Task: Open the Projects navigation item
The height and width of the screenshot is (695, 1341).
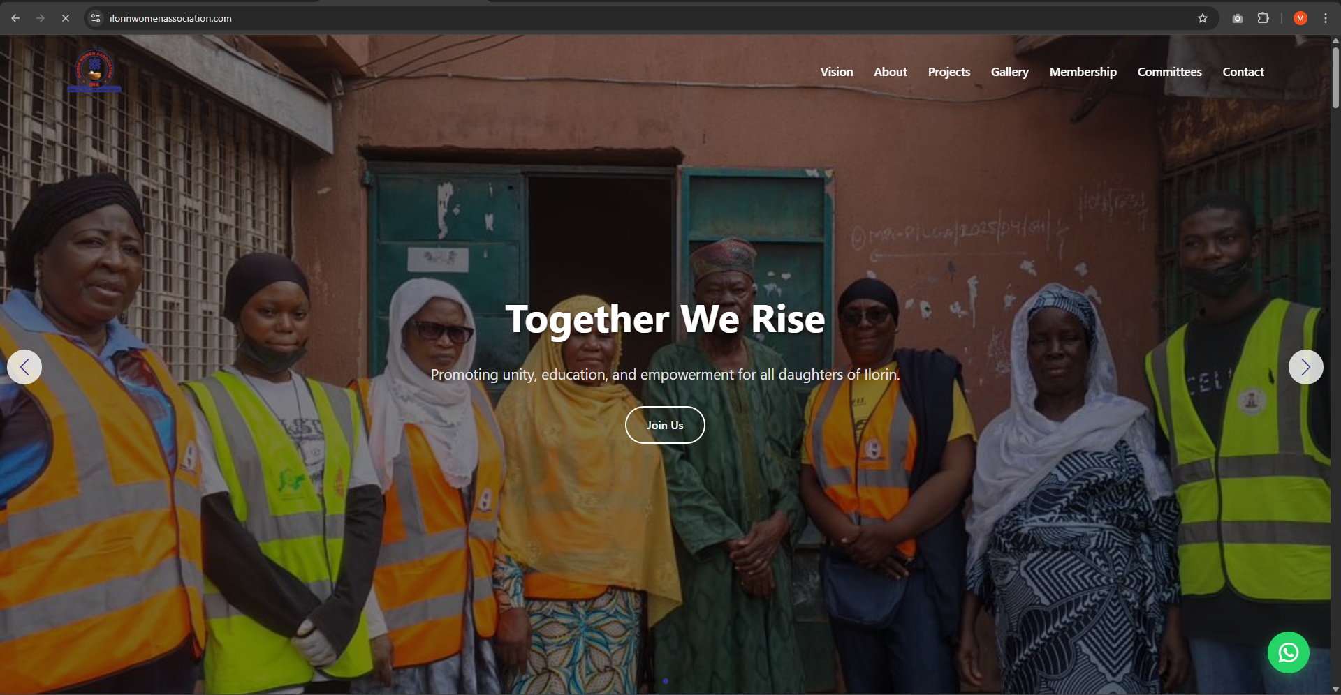Action: (948, 72)
